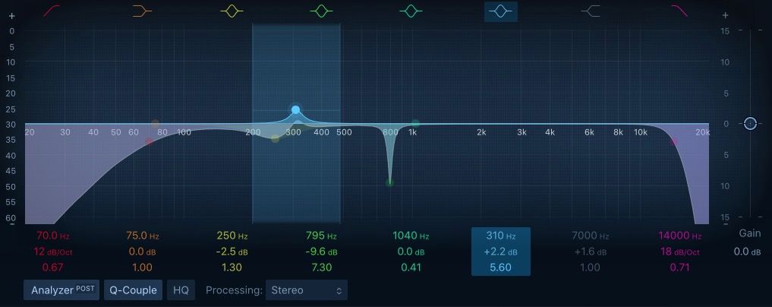Click the plus sign above analyzer scale
The width and height of the screenshot is (772, 307).
(12, 15)
